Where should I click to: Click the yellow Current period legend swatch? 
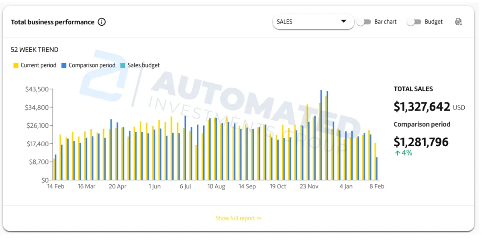(16, 65)
